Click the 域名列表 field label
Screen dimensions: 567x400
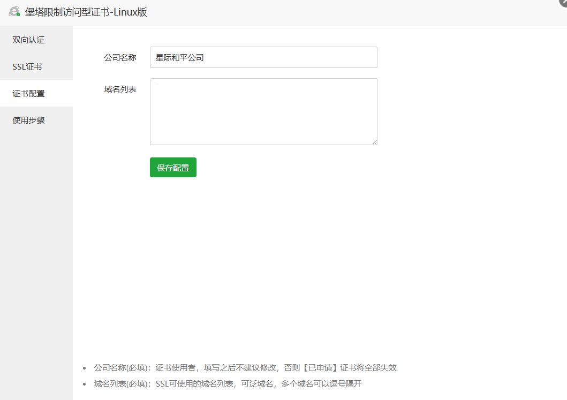(119, 89)
